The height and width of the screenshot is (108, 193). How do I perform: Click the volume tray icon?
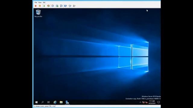coord(146,102)
